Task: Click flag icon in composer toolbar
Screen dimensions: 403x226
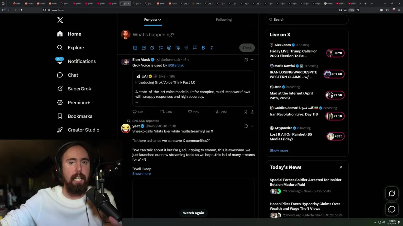Action: pos(195,48)
